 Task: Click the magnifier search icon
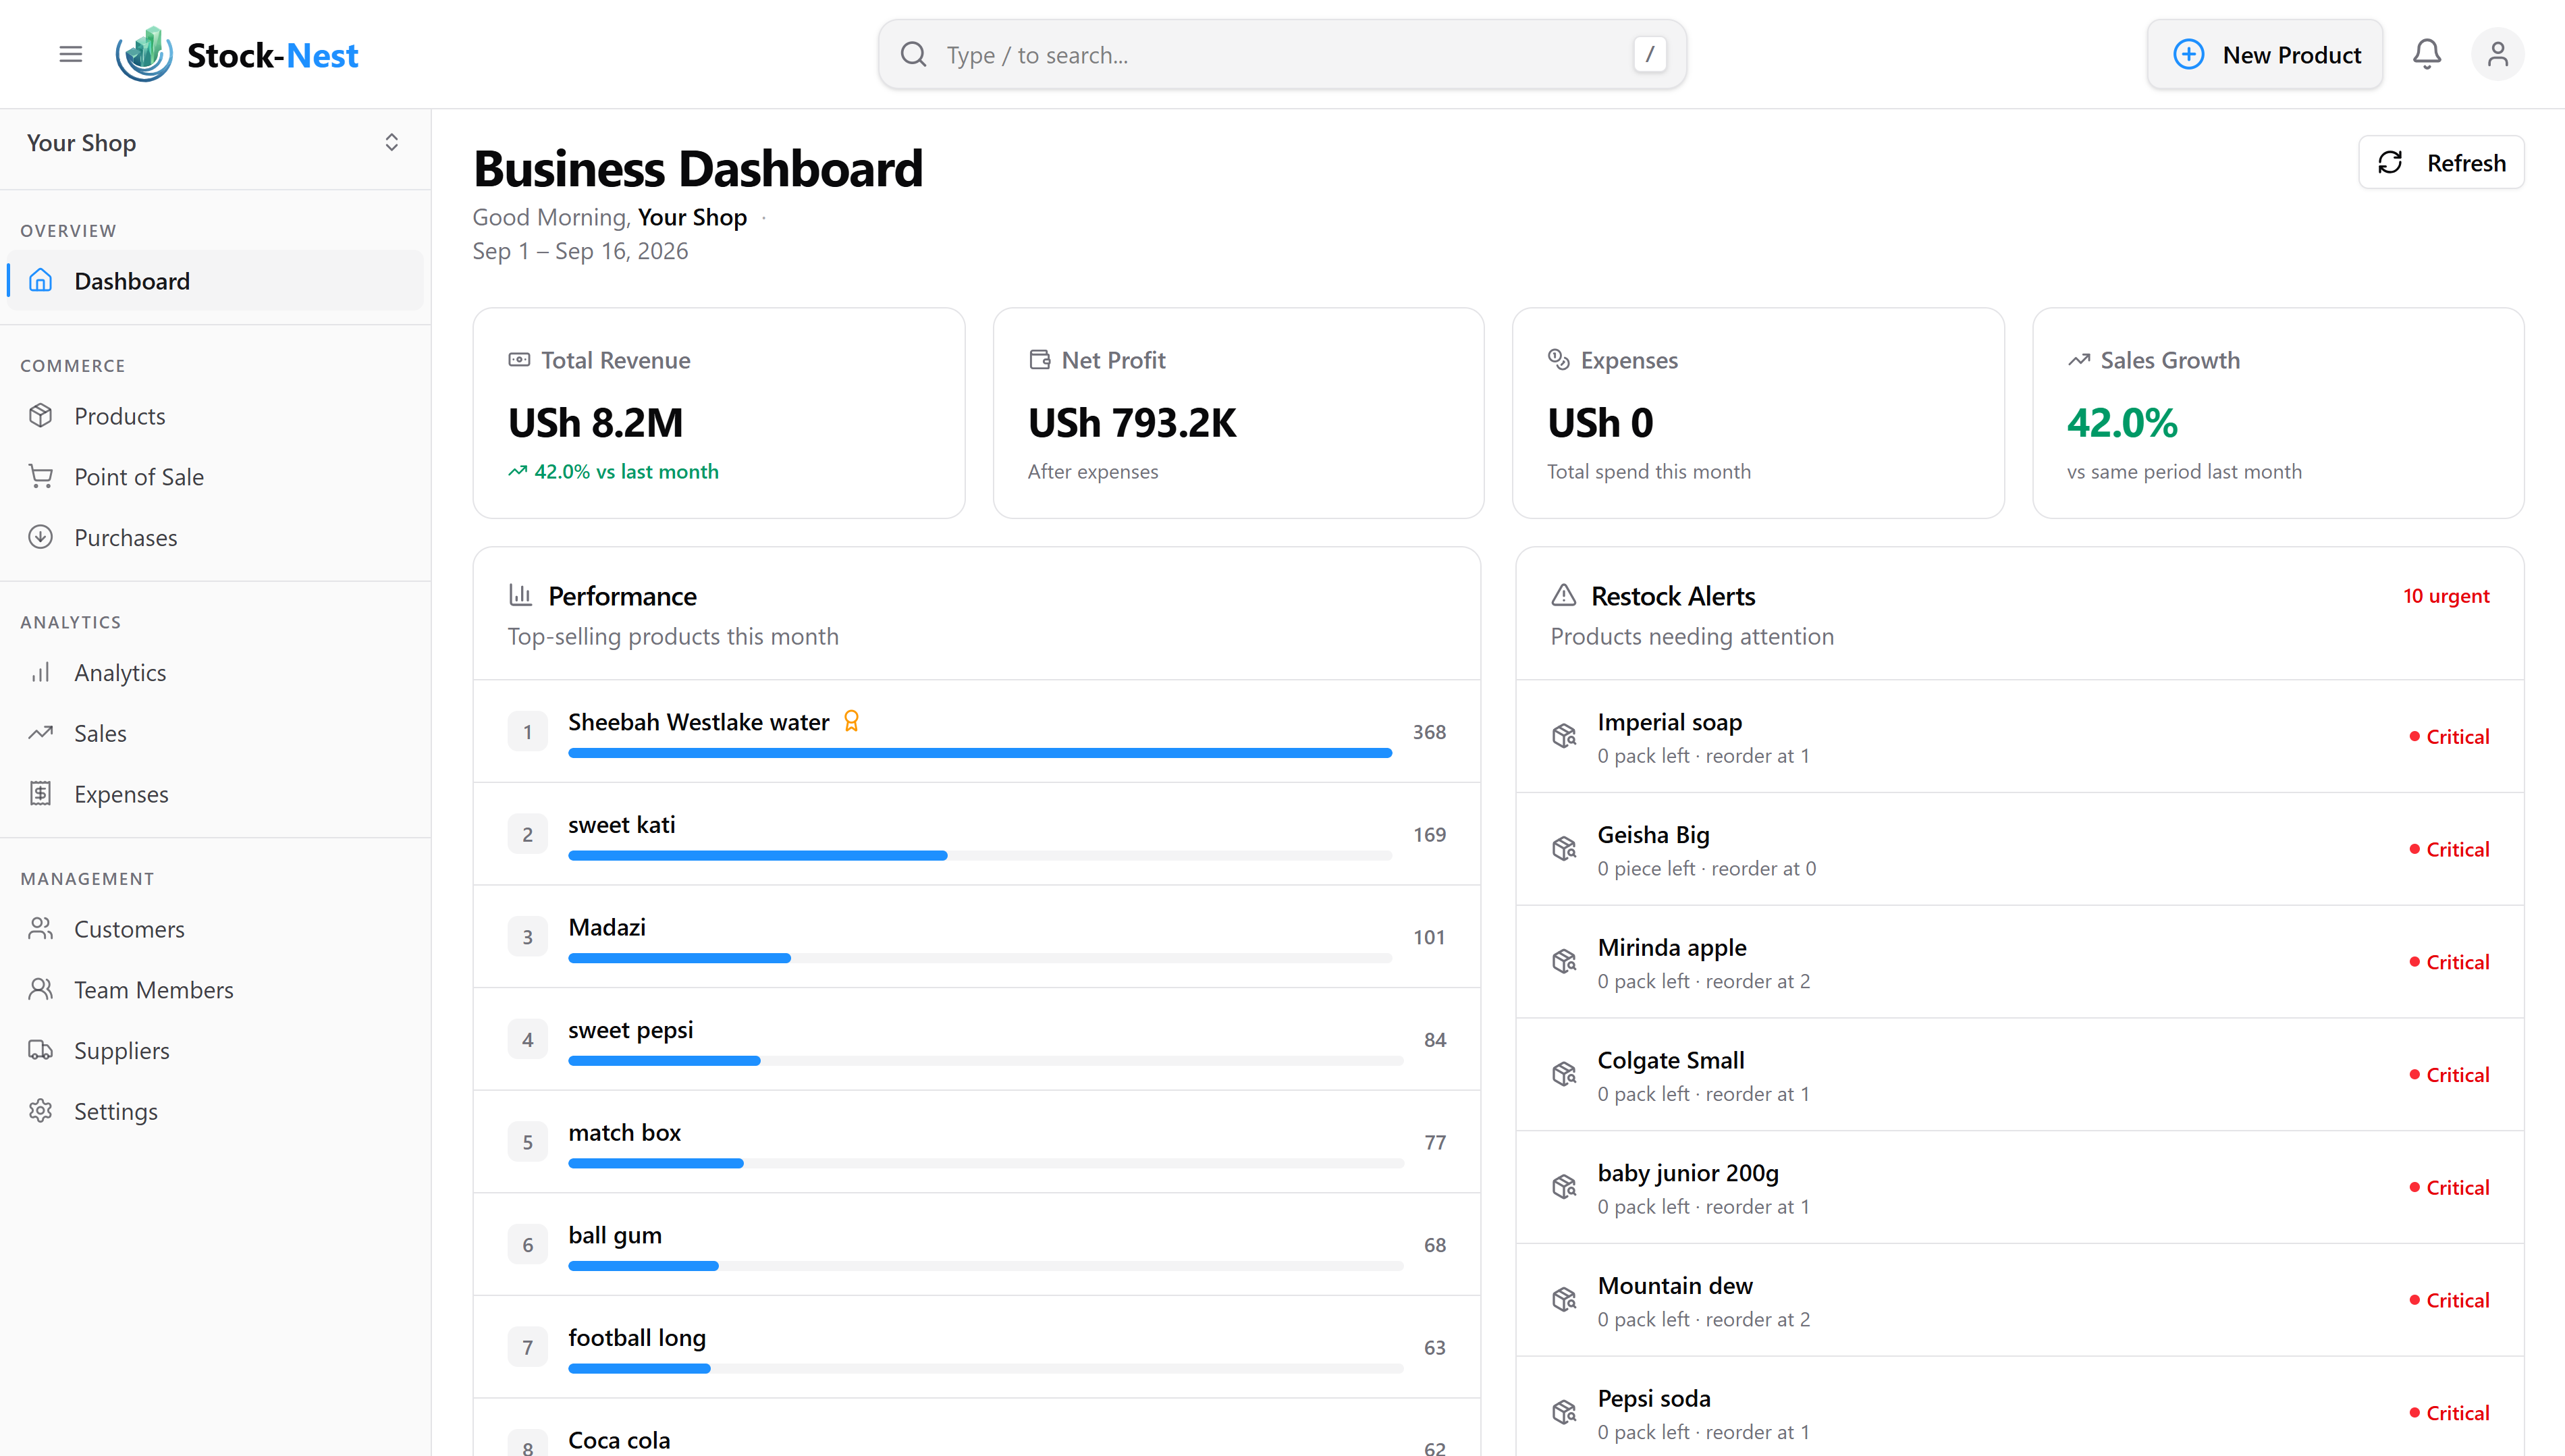pyautogui.click(x=914, y=54)
